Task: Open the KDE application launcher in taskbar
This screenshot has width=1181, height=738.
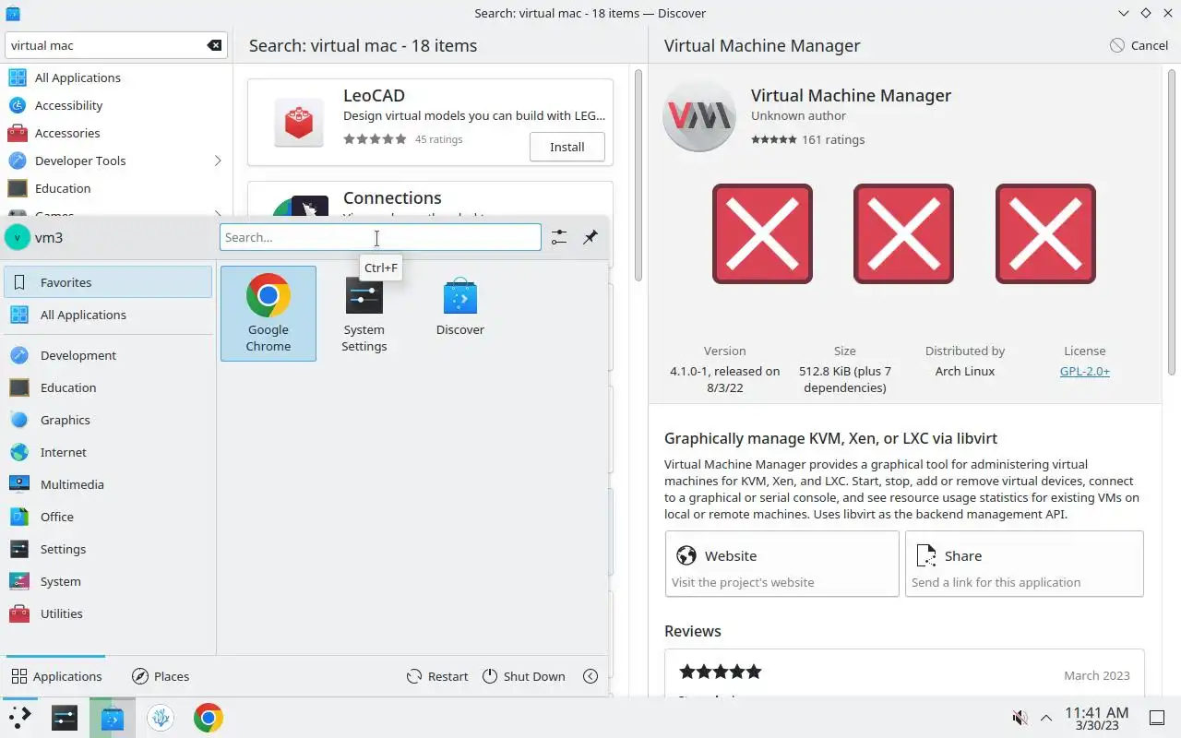Action: 19,718
